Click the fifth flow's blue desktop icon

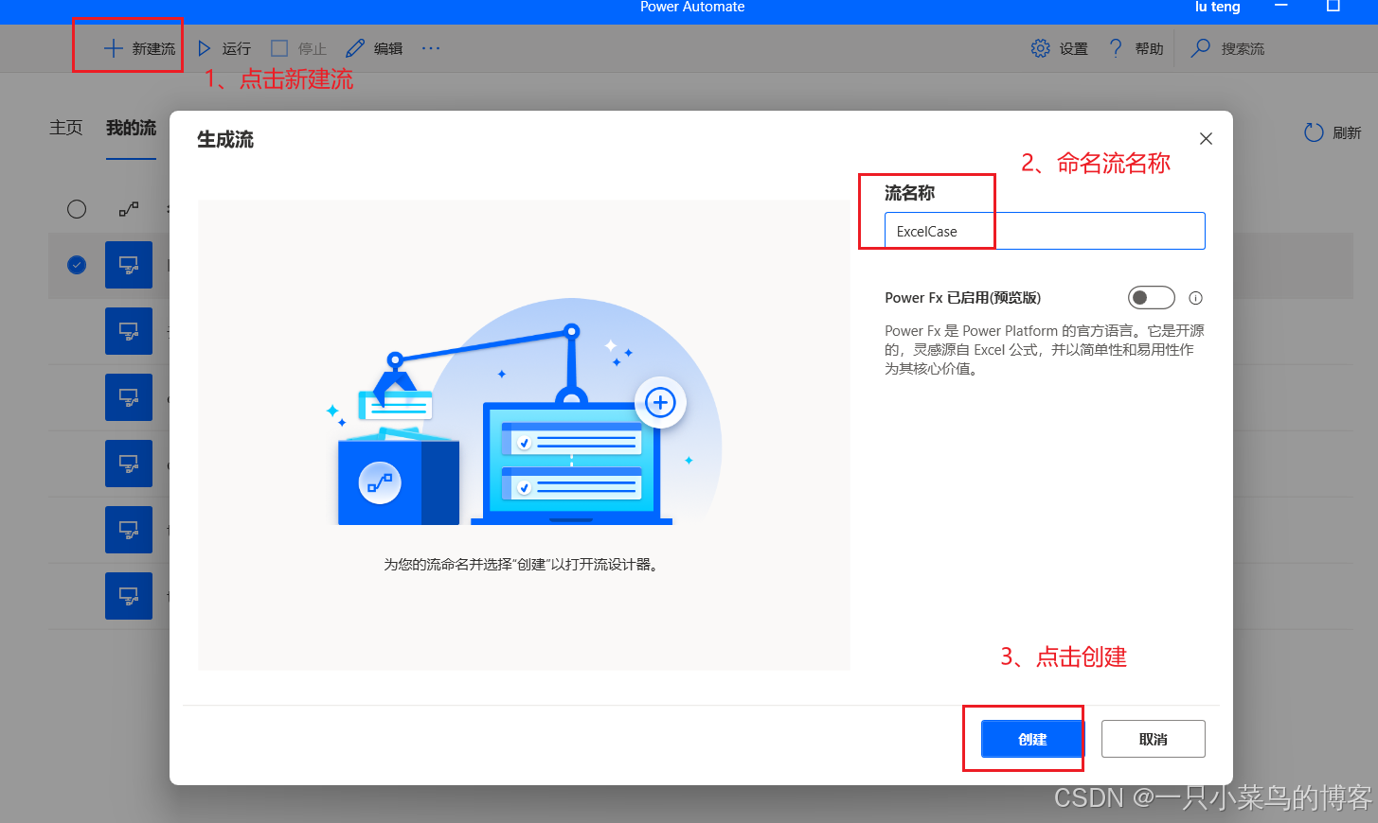click(129, 530)
